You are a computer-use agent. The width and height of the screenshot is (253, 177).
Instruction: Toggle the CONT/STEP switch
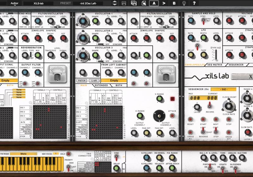point(216,131)
